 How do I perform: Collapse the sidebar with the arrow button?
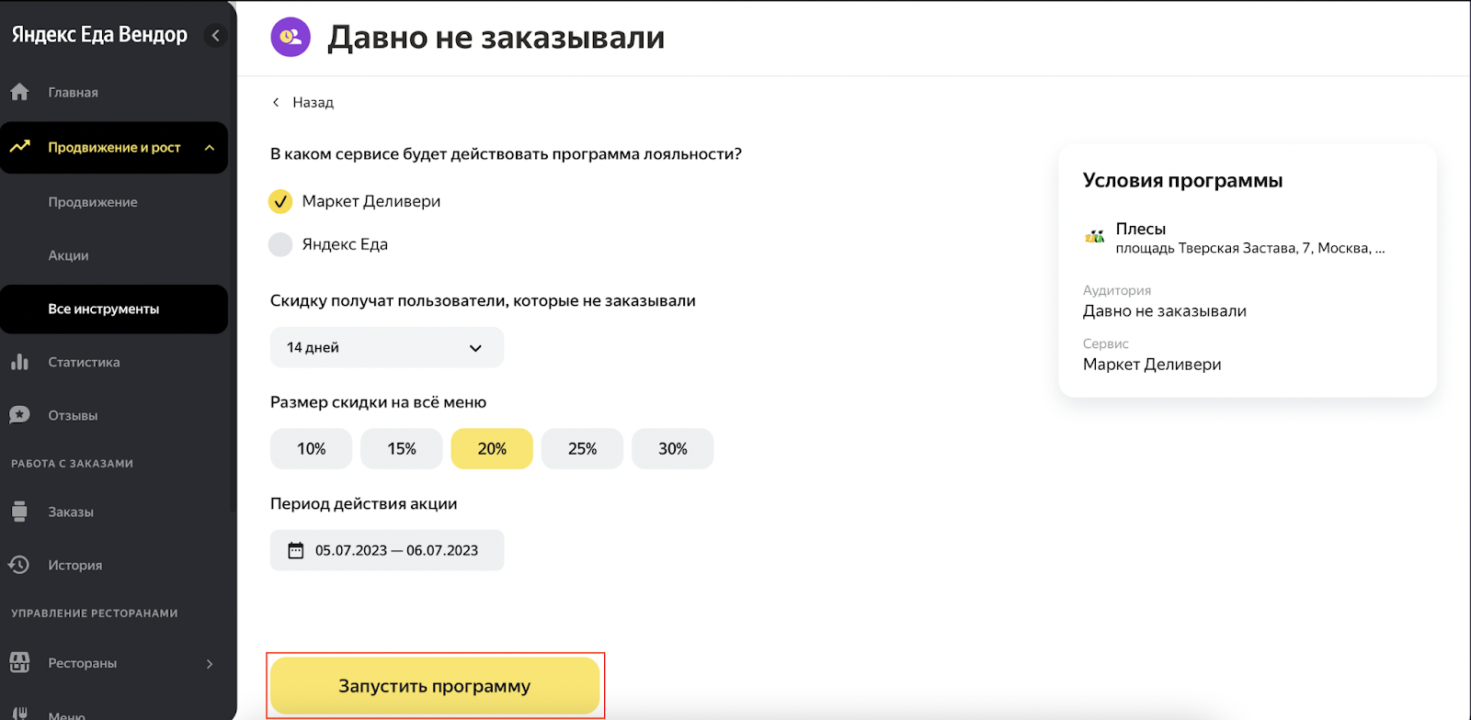pyautogui.click(x=216, y=36)
